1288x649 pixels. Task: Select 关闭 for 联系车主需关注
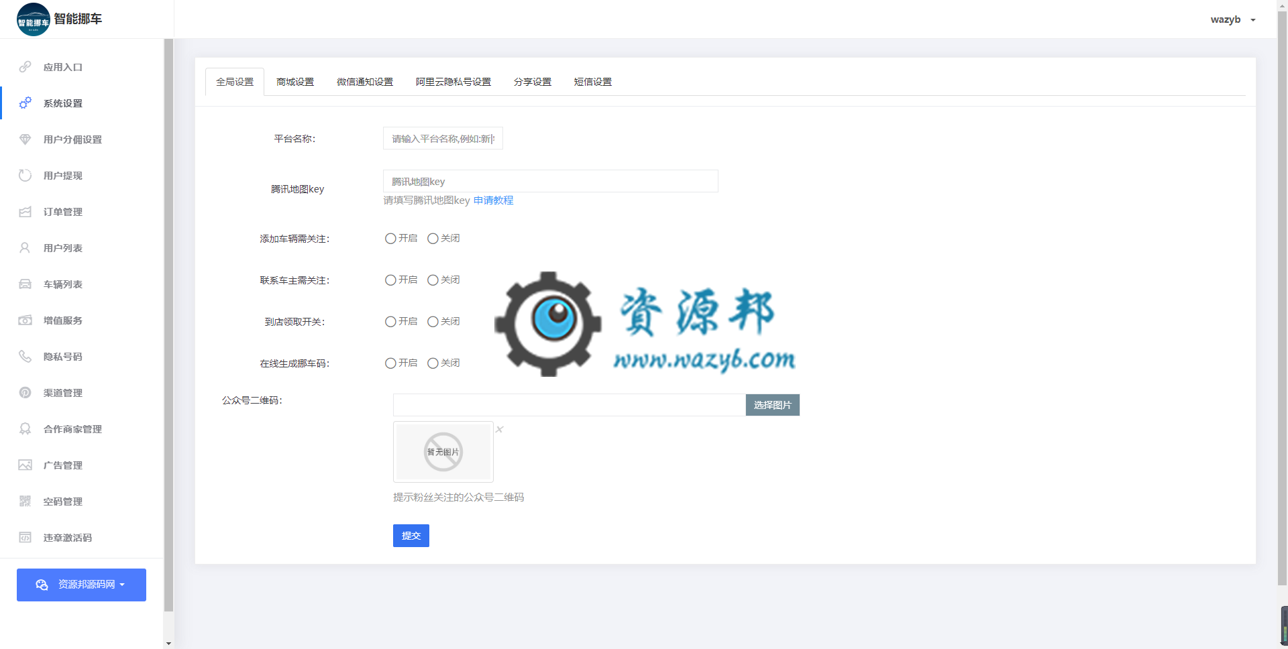433,280
